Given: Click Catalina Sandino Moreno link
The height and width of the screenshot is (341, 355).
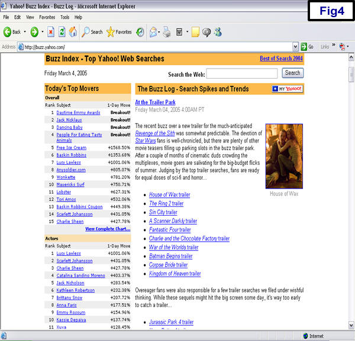Looking at the screenshot, I should tap(81, 275).
